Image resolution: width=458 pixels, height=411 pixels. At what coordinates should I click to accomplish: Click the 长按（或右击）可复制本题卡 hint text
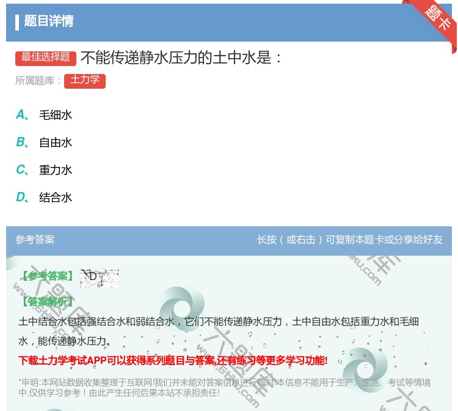(350, 240)
